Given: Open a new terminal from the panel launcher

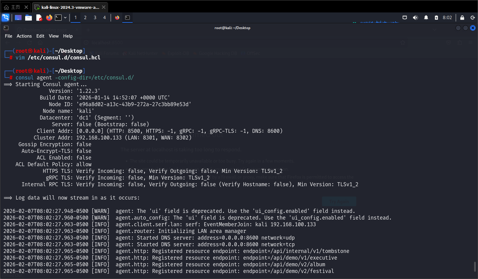Looking at the screenshot, I should pyautogui.click(x=58, y=18).
